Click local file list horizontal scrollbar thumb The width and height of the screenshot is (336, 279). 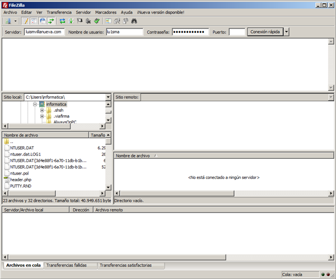tap(32, 193)
